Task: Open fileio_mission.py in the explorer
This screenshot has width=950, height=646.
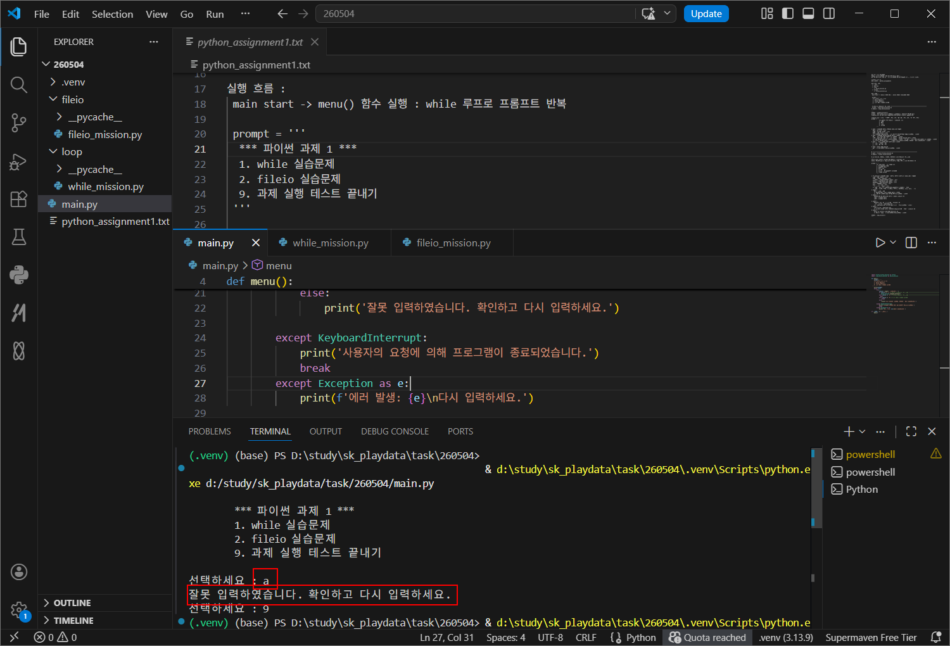Action: pyautogui.click(x=105, y=134)
